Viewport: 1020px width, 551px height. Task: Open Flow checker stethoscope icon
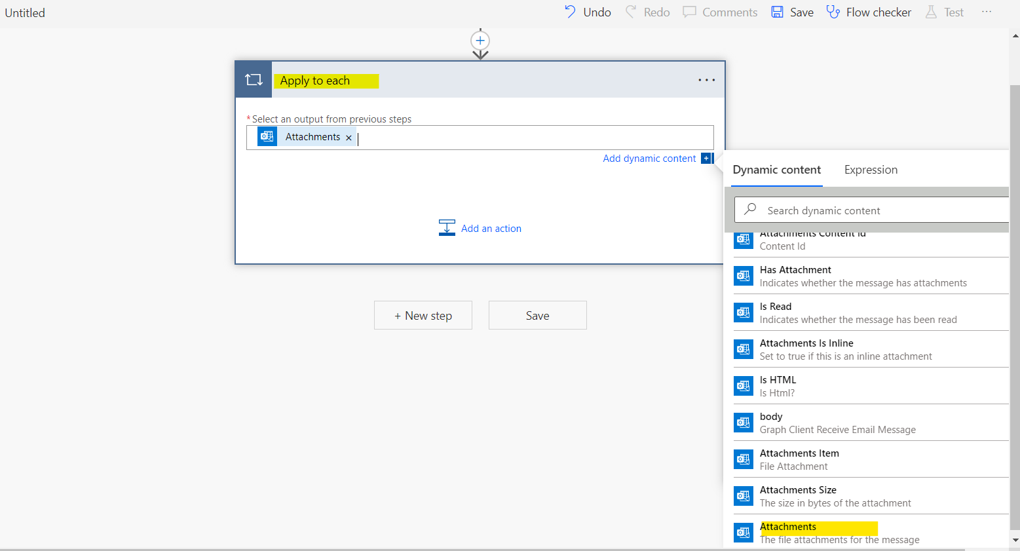click(833, 12)
